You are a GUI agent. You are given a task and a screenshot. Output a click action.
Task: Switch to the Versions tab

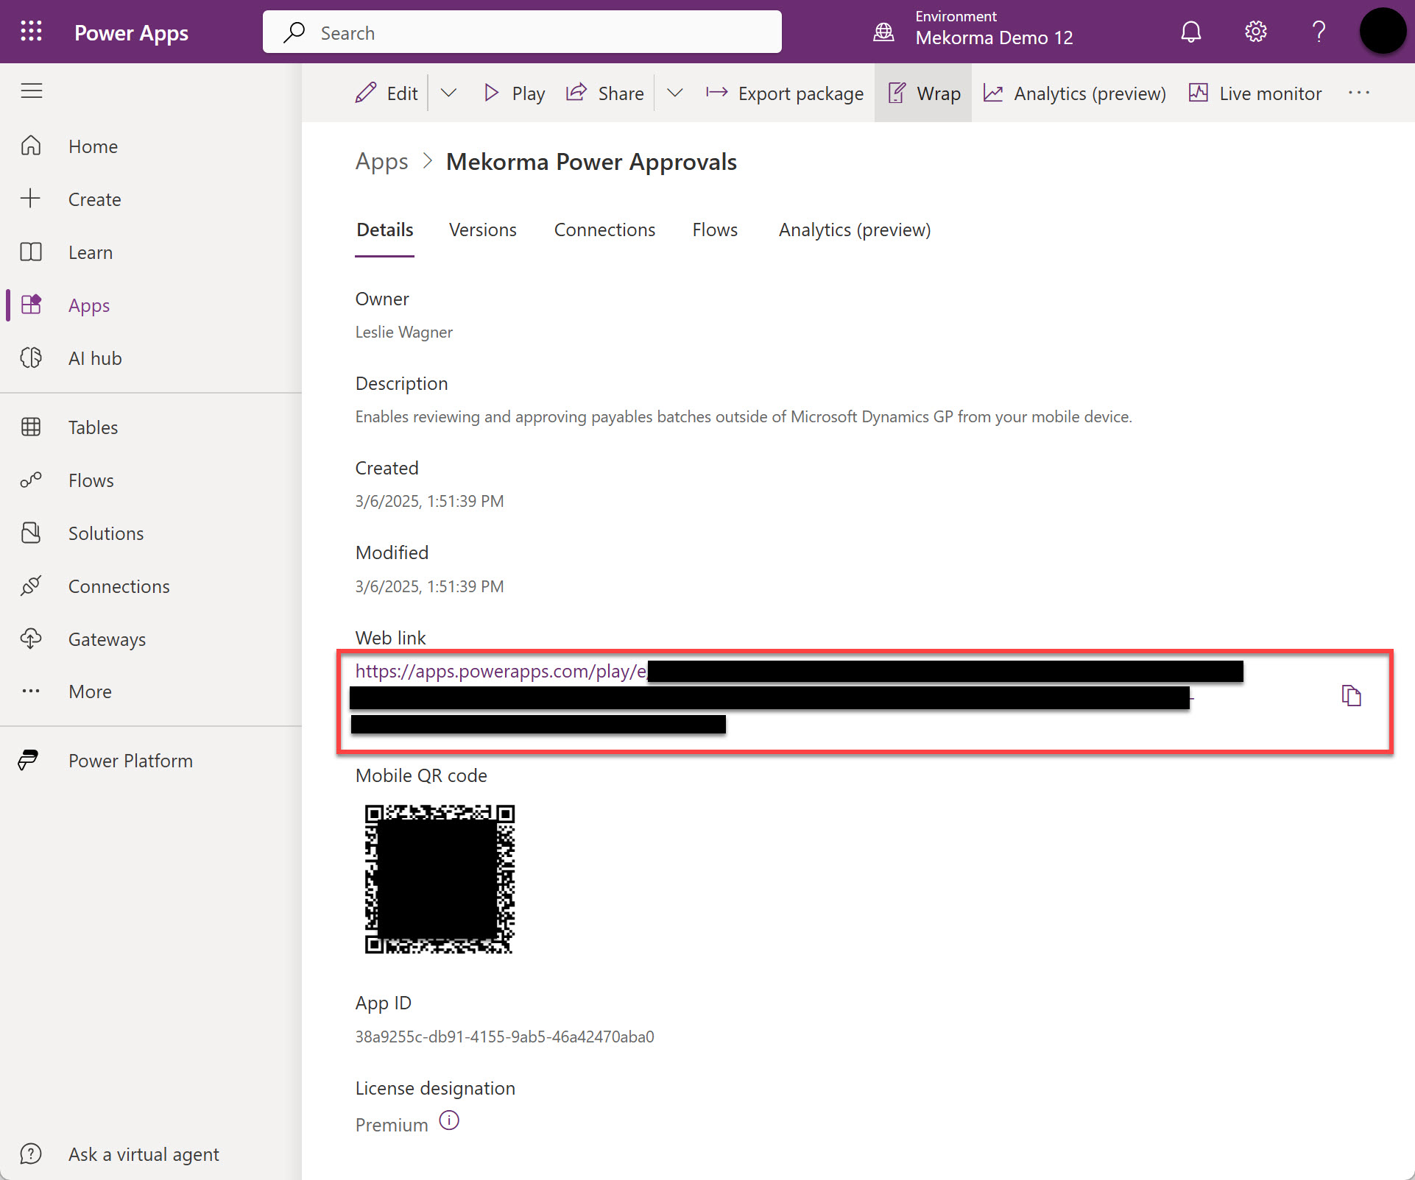(x=482, y=230)
